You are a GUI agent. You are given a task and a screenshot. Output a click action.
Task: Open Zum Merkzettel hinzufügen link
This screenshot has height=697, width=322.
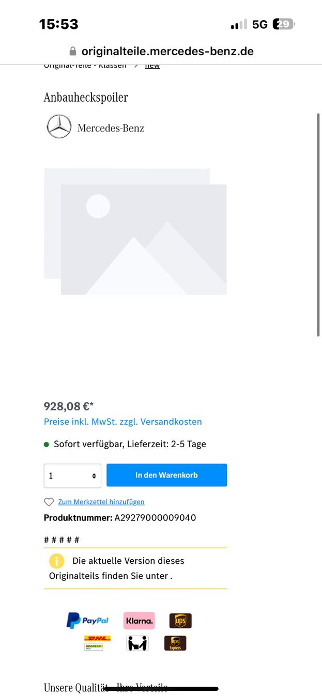point(101,502)
